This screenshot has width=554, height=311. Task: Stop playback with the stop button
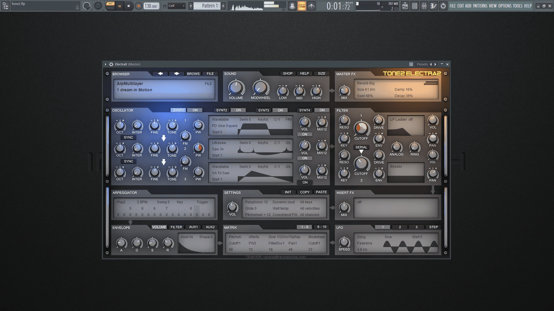(x=129, y=6)
